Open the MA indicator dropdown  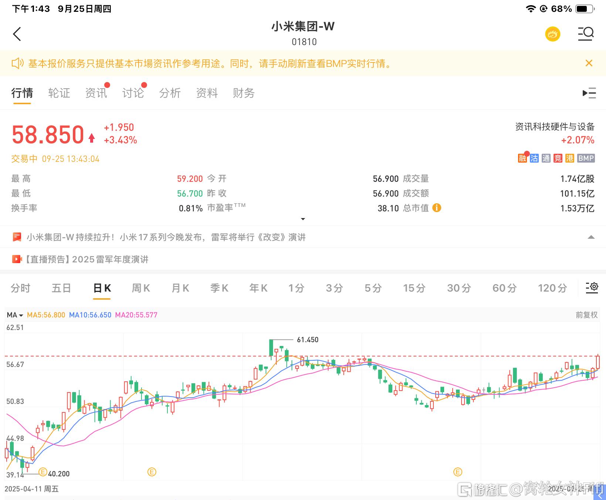(x=15, y=315)
